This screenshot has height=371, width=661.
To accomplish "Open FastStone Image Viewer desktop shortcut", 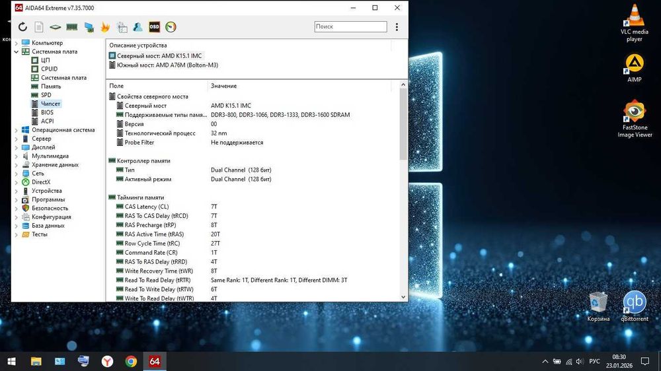I will [x=635, y=119].
